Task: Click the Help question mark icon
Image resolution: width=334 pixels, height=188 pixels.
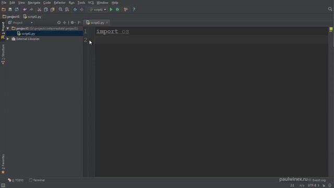Action: click(x=134, y=9)
